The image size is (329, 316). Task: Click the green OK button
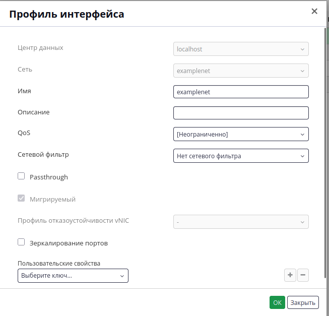277,302
